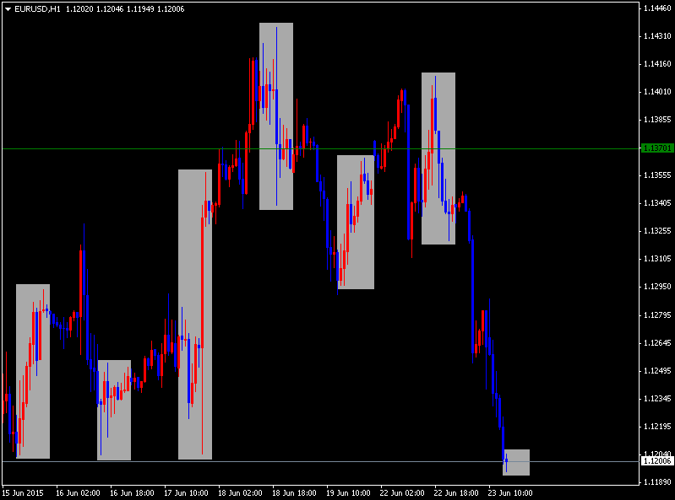The height and width of the screenshot is (500, 675).
Task: Select the EURUSD,H1 chart title text
Action: click(x=37, y=9)
